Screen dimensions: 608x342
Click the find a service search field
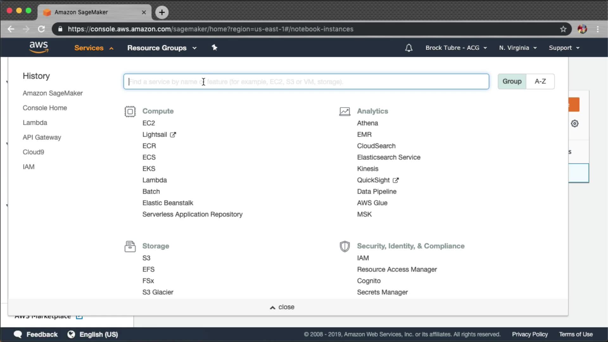306,82
